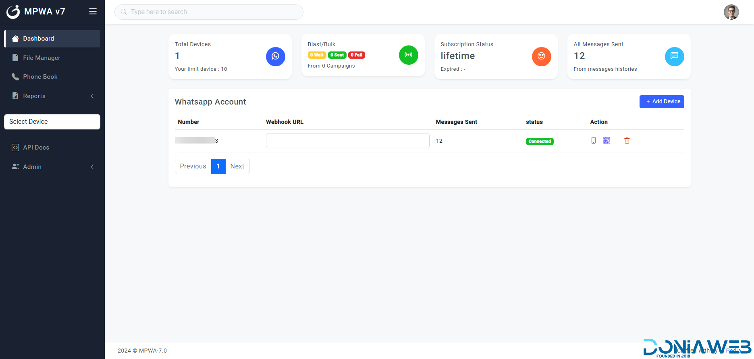Click the '2024 © MPWA-7.0' footer text
Screen dimensions: 754x359
[x=142, y=351]
